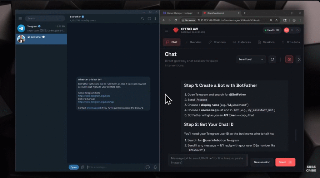Open the Instances tab
Image resolution: width=320 pixels, height=178 pixels.
pos(242,42)
